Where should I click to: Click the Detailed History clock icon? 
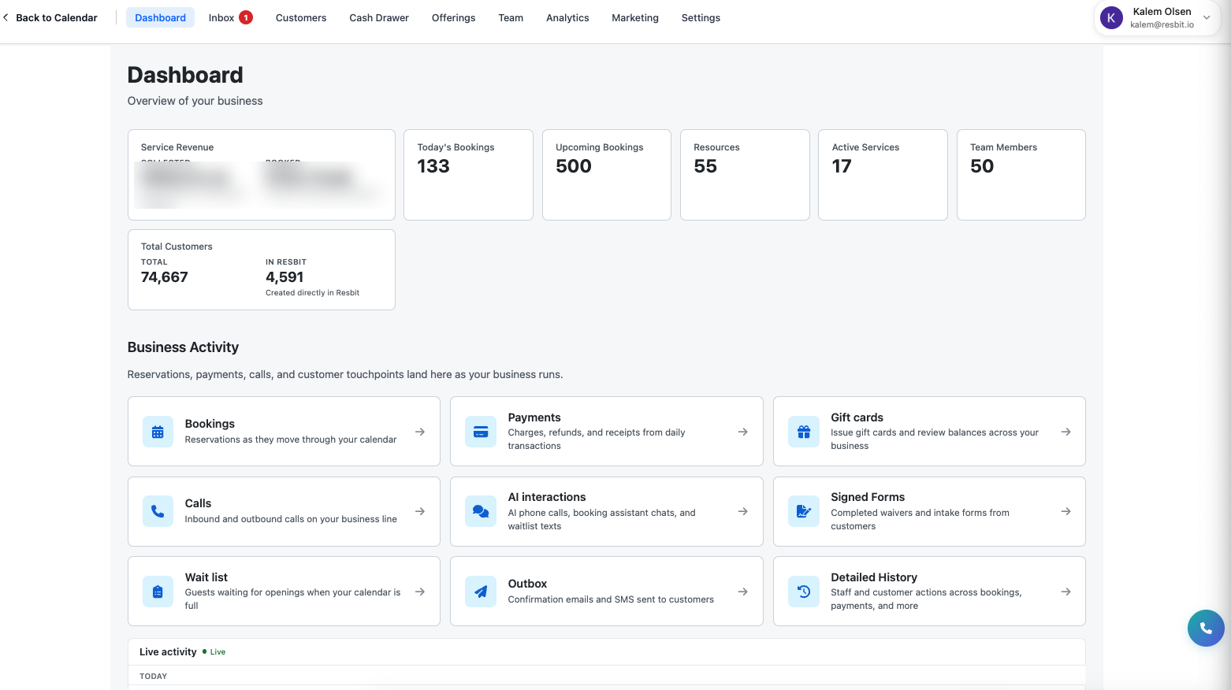[804, 592]
